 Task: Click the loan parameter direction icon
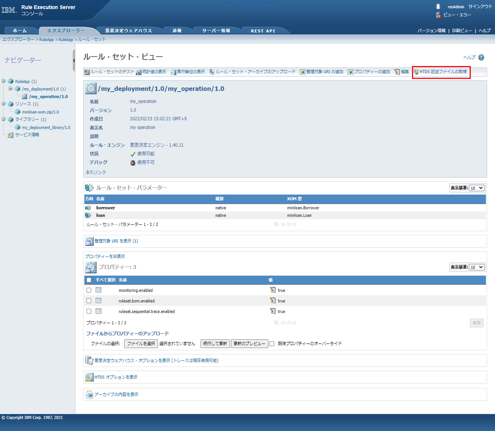(88, 216)
